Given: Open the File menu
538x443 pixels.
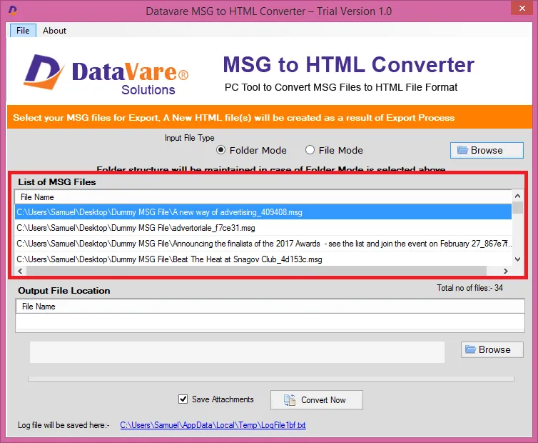Looking at the screenshot, I should click(23, 31).
